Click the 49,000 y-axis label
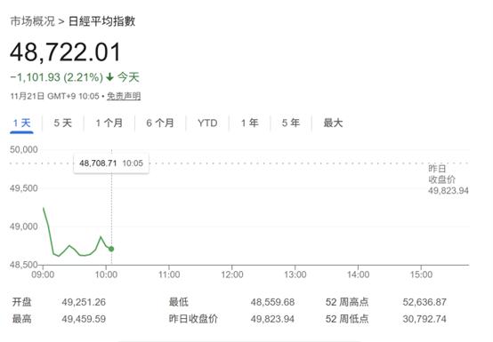 (x=24, y=227)
